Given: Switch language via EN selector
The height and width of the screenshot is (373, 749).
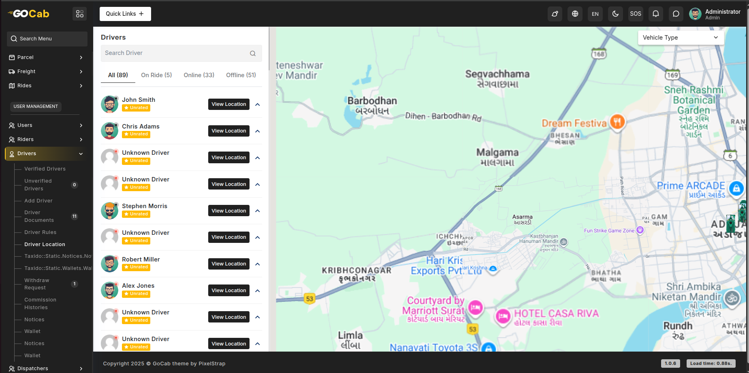Looking at the screenshot, I should tap(595, 14).
